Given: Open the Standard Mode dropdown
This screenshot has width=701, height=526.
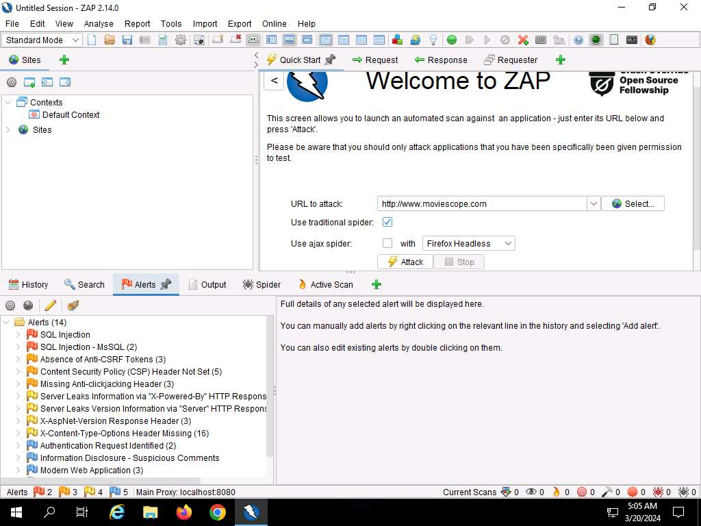Looking at the screenshot, I should (x=42, y=40).
